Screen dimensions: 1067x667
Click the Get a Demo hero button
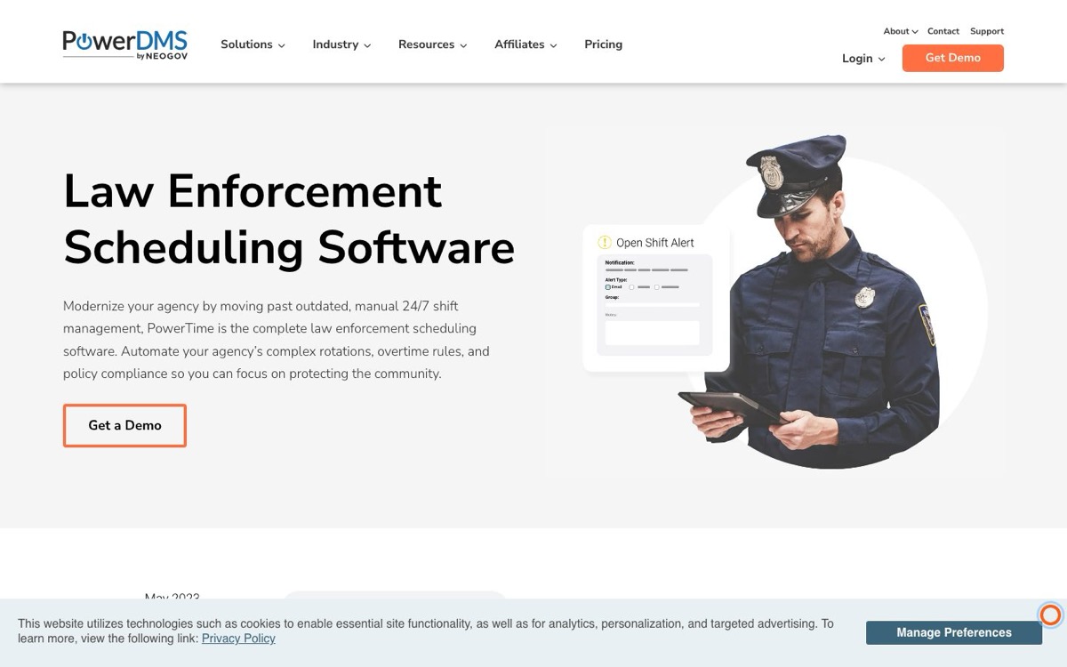click(x=124, y=425)
